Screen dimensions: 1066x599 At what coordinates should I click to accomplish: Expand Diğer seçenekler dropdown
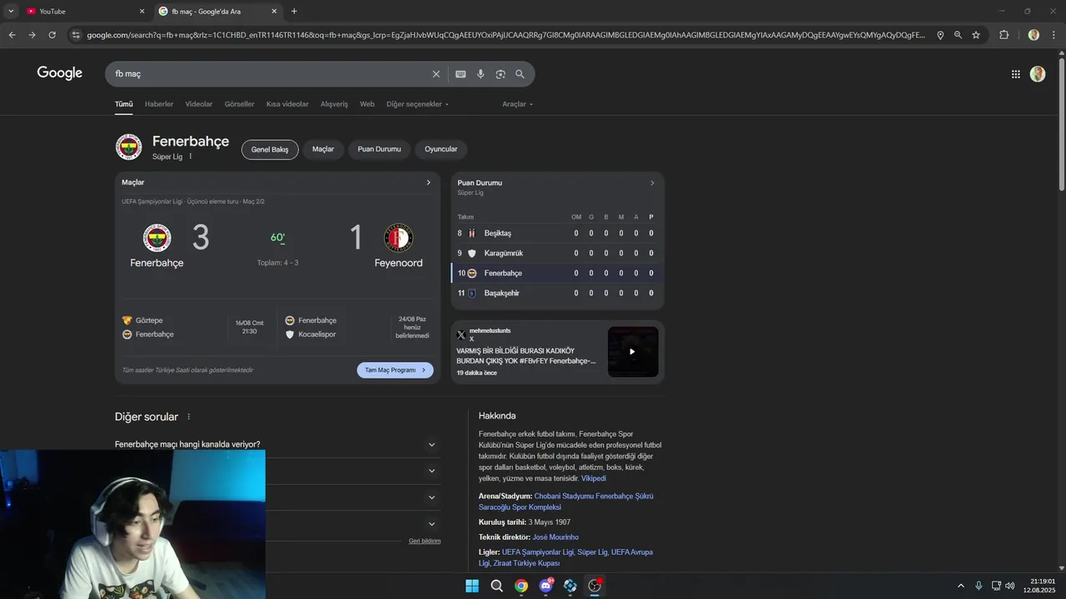pos(417,104)
